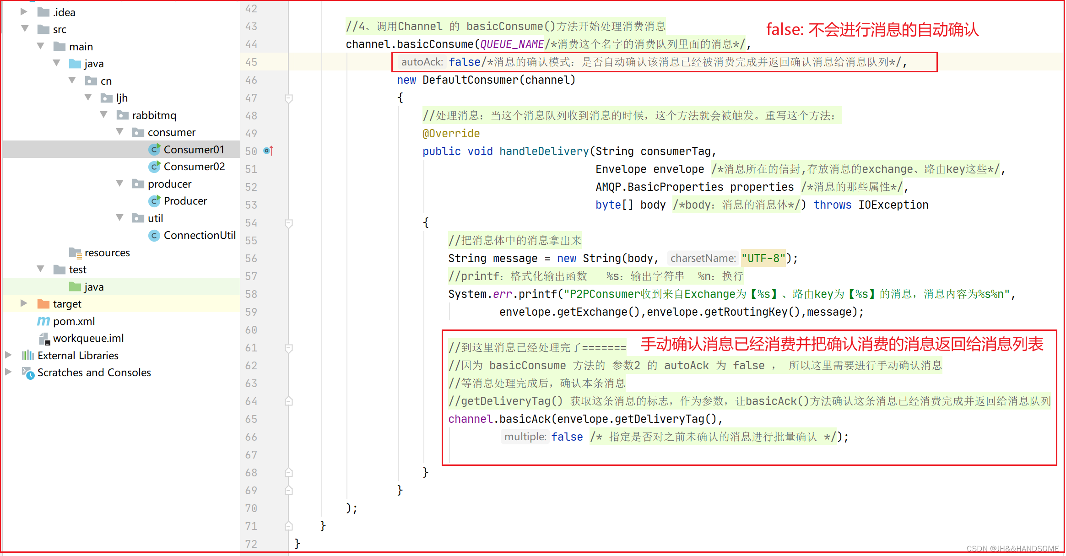Collapse the consumer package arrow
Screen dimensions: 1066x556
coord(120,132)
